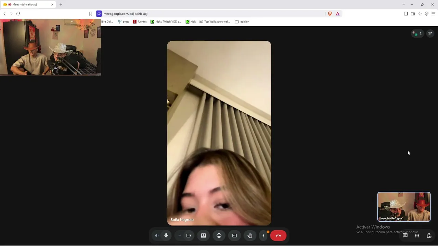Open the tab search dropdown arrow

[x=403, y=4]
